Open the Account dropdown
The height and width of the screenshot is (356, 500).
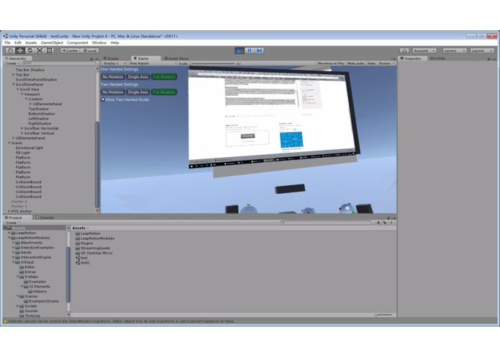coord(424,50)
